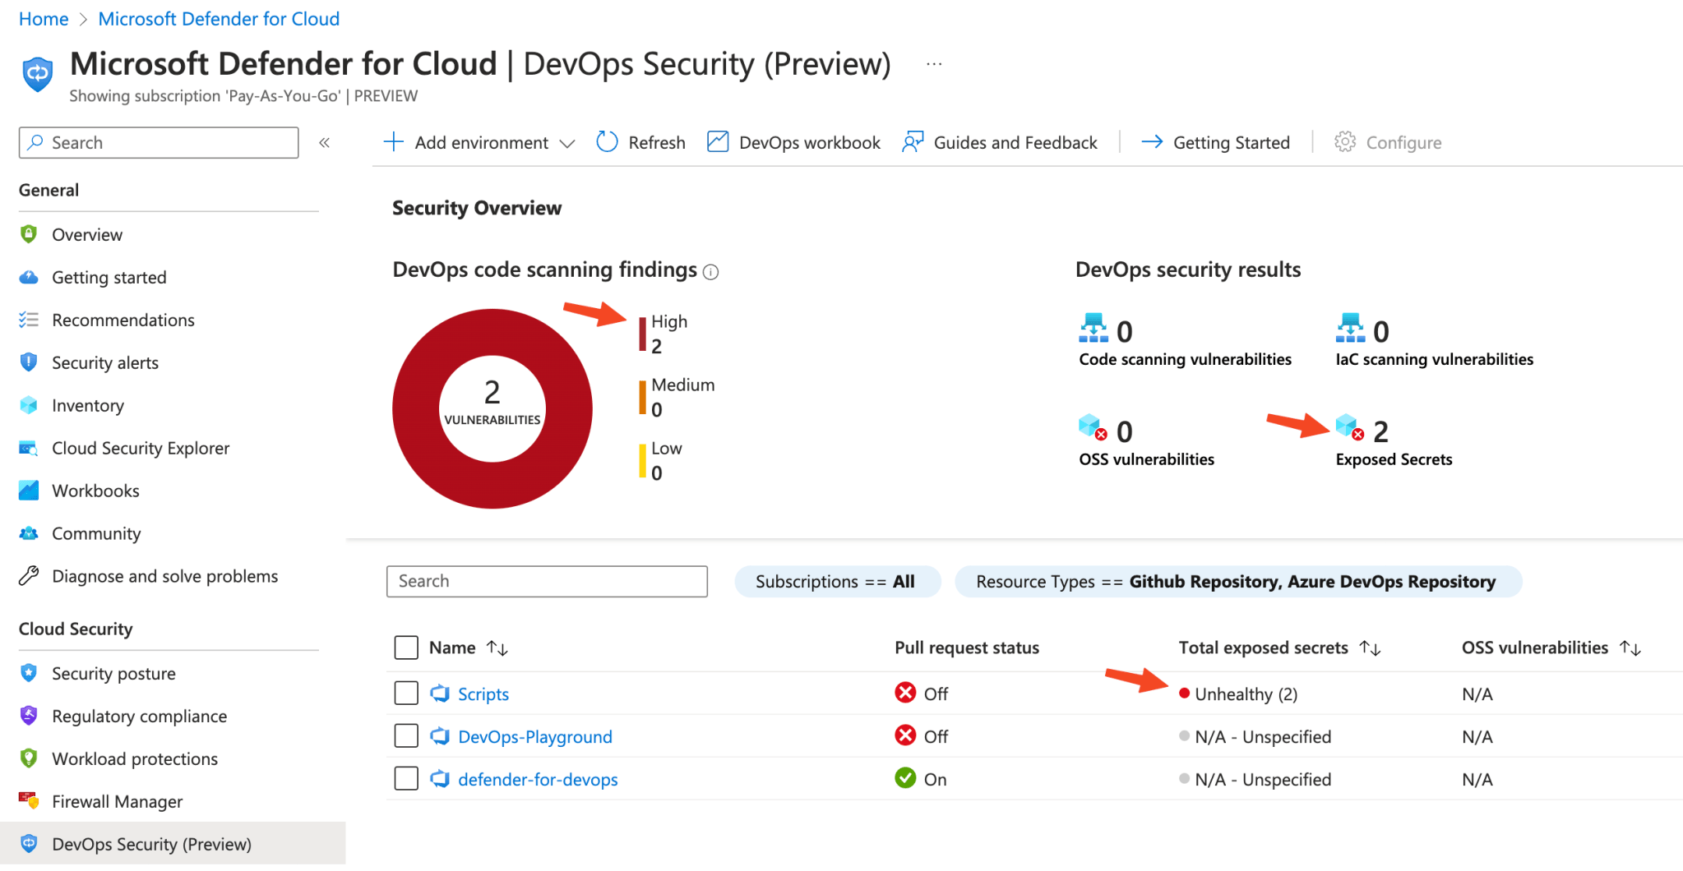Check the header checkbox to select all repositories

pos(406,647)
